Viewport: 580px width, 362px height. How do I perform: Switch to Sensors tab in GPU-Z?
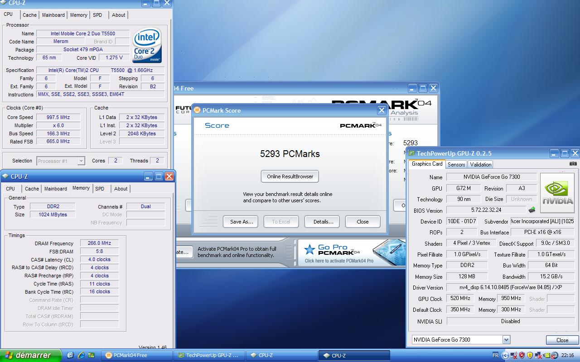pyautogui.click(x=456, y=165)
